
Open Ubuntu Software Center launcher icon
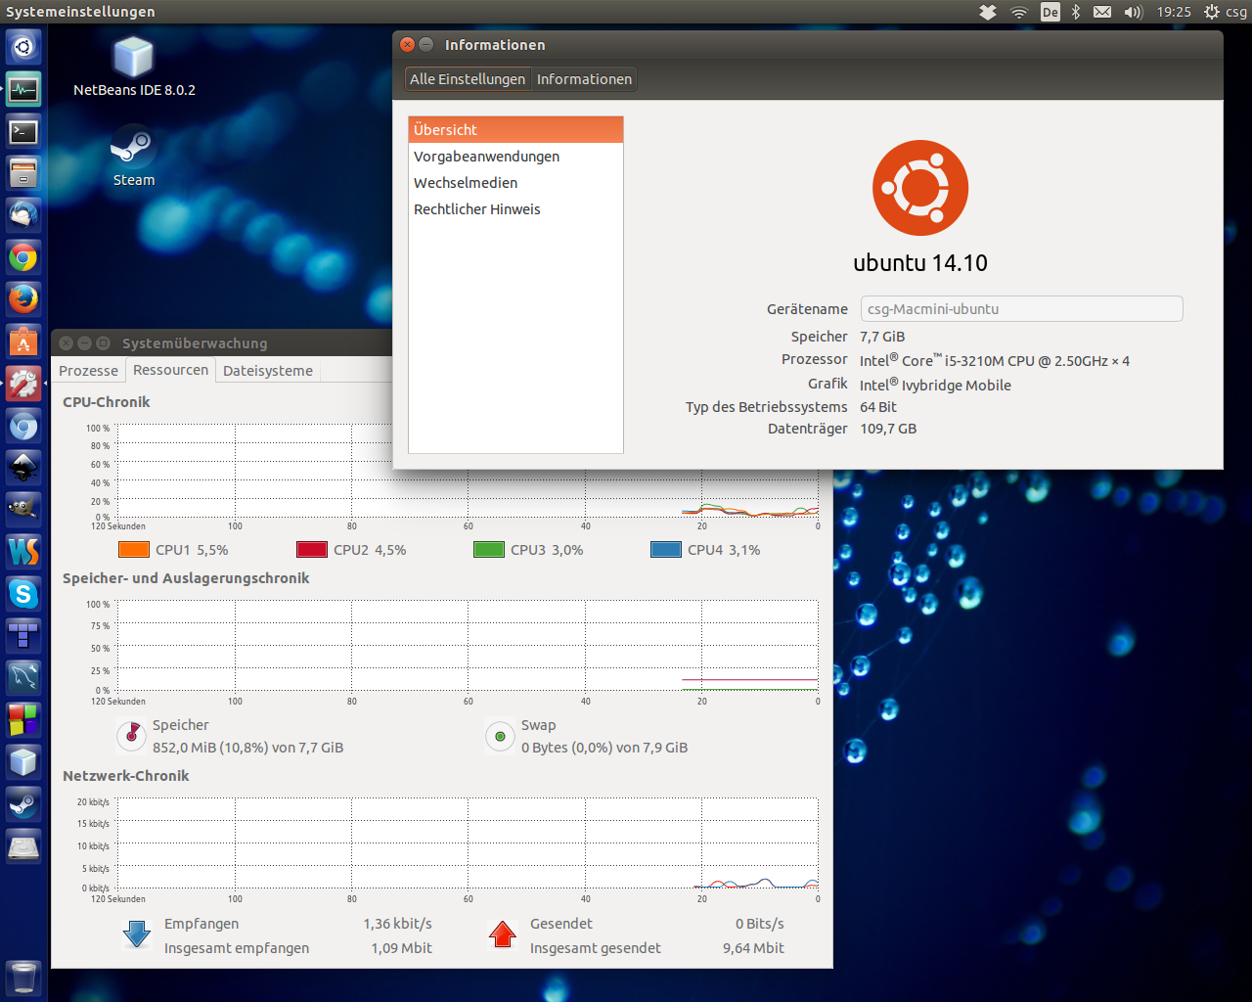pos(23,342)
